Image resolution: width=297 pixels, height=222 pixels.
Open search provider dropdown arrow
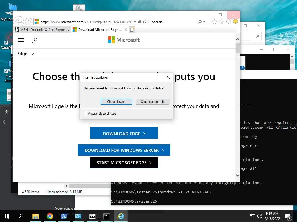pos(204,22)
